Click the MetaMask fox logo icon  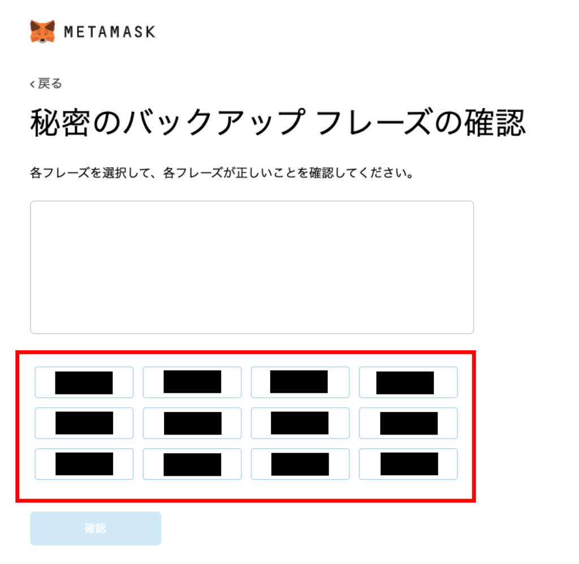click(x=42, y=32)
